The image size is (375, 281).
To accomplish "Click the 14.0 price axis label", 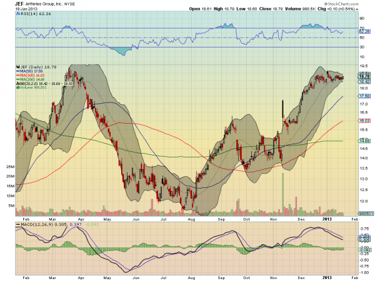I will (363, 158).
